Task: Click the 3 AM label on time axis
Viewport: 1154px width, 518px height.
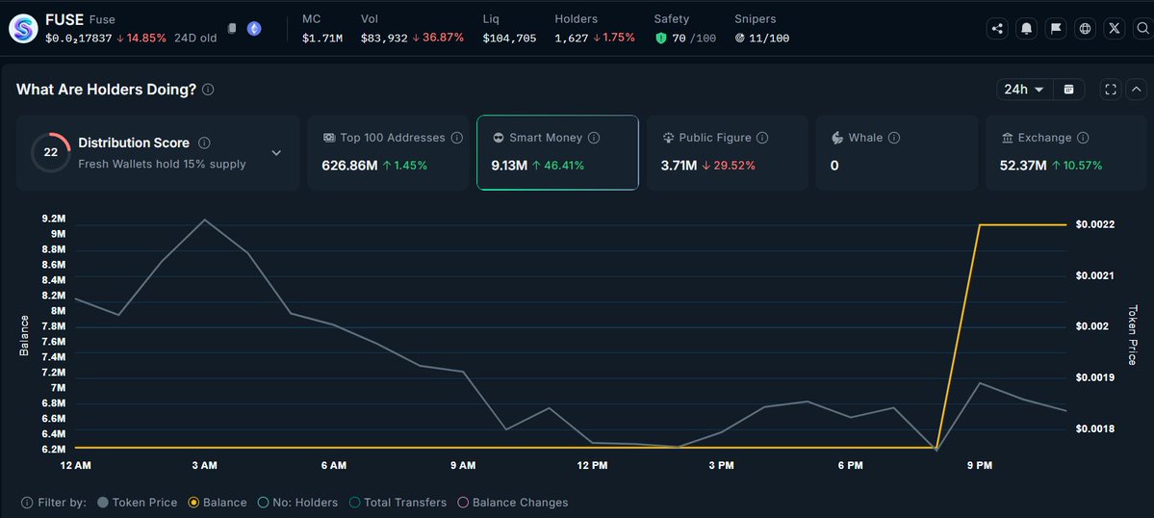Action: click(x=205, y=466)
